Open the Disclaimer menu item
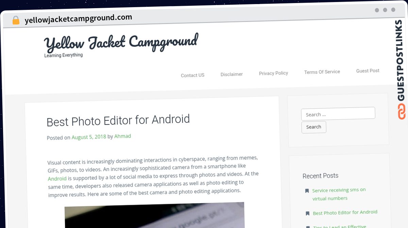 (x=232, y=74)
